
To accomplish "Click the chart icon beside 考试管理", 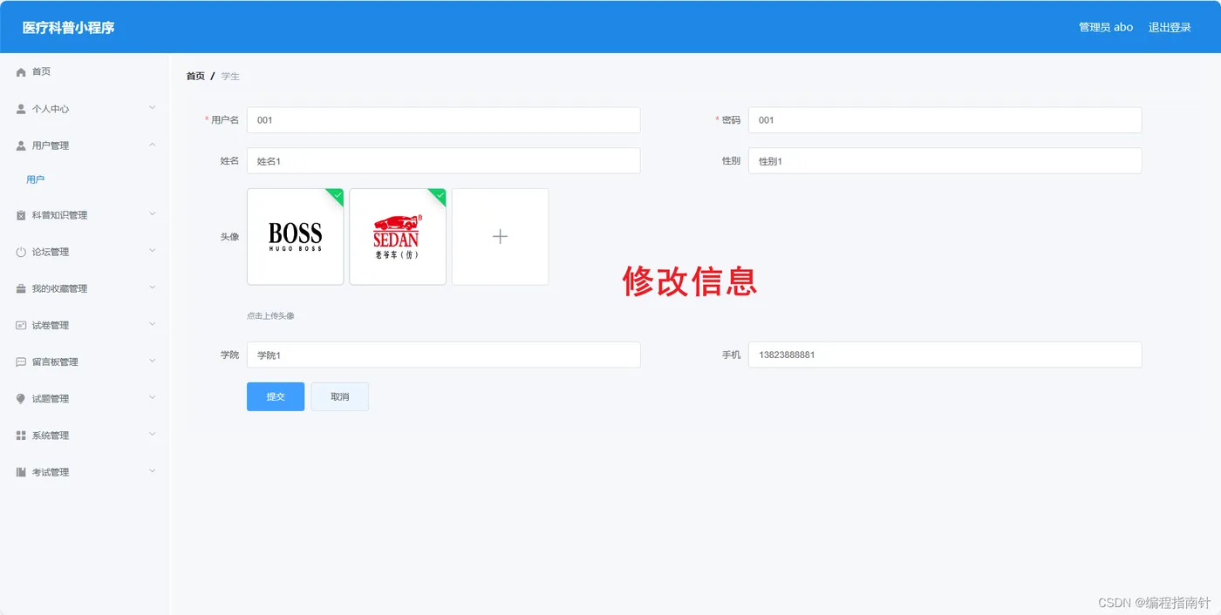I will coord(21,472).
